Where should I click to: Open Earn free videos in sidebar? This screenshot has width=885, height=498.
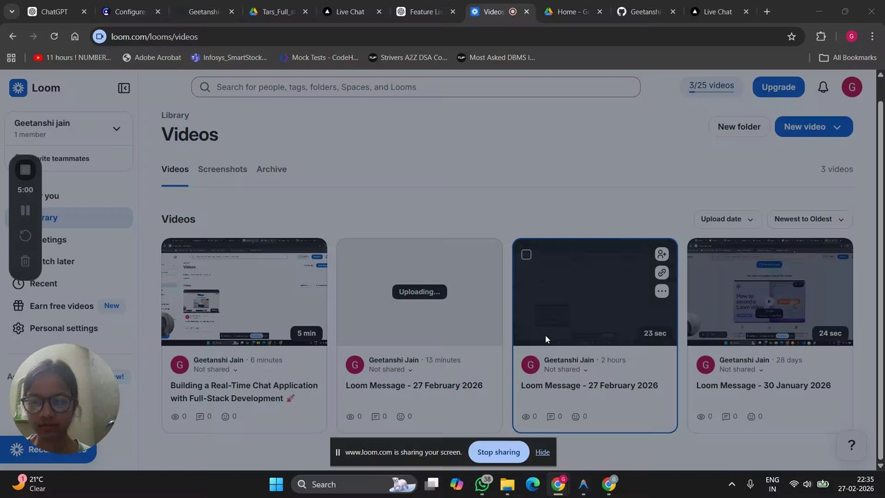click(x=62, y=306)
